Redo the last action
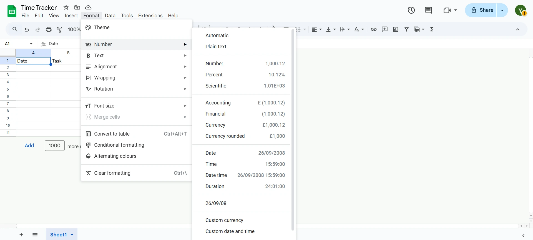The width and height of the screenshot is (533, 240). (x=38, y=29)
